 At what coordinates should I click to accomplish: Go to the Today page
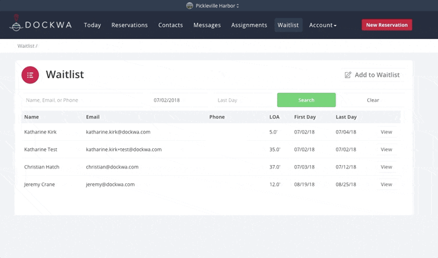[92, 25]
